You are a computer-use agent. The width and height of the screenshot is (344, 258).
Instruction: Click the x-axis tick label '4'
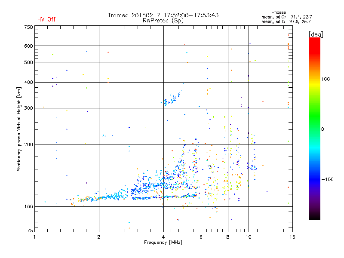(163, 237)
